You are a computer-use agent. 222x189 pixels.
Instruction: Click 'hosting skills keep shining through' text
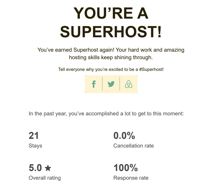111,57
